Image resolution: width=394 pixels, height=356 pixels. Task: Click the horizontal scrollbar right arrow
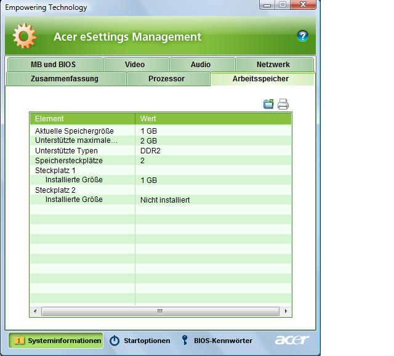[286, 311]
